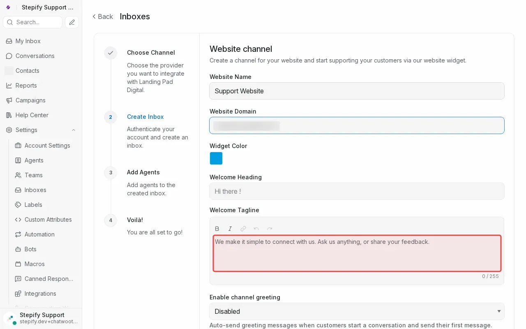
Task: Open Conversations from the sidebar
Action: click(x=35, y=56)
